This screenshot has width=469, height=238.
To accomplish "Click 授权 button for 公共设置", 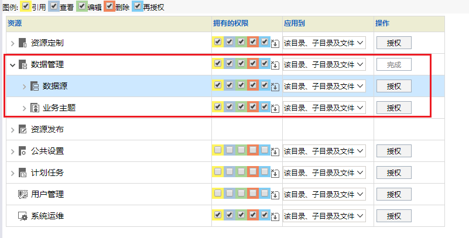I will click(x=393, y=151).
